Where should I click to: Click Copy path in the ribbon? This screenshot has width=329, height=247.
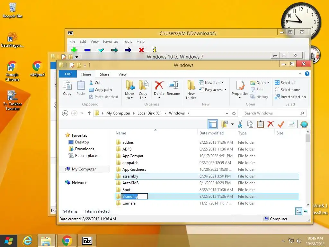pos(100,90)
